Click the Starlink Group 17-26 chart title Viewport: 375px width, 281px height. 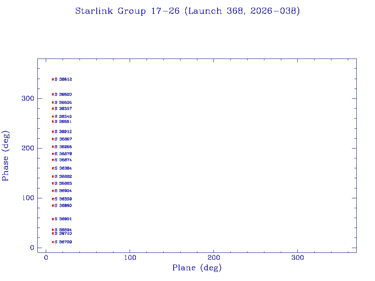point(187,11)
